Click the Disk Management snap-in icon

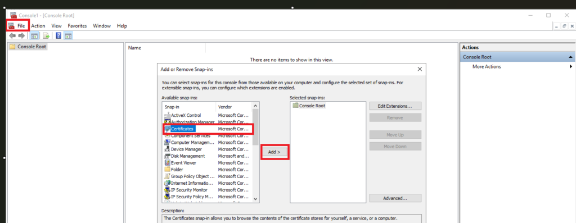coord(167,156)
